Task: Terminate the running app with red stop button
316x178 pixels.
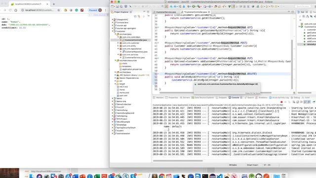Action: coord(281,102)
